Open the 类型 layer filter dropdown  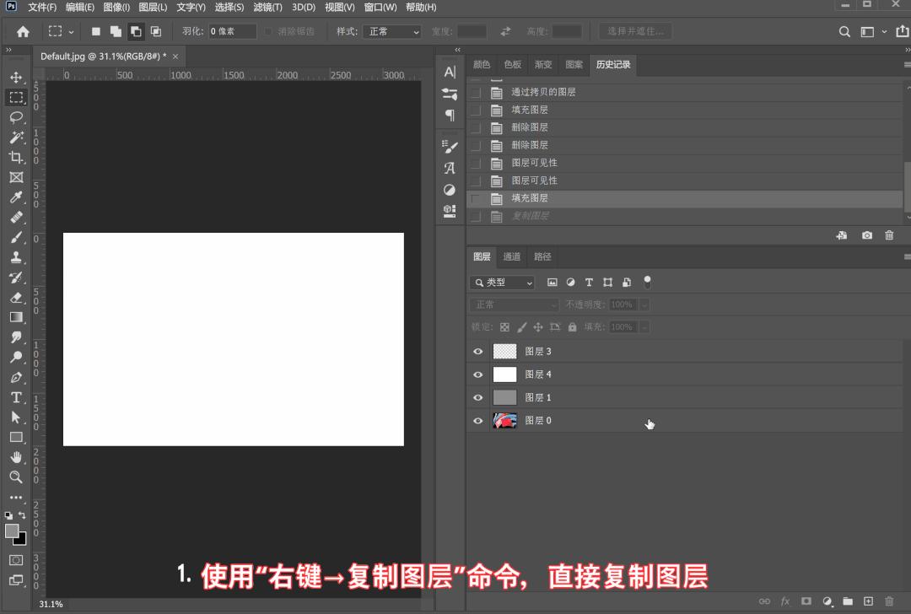point(502,282)
